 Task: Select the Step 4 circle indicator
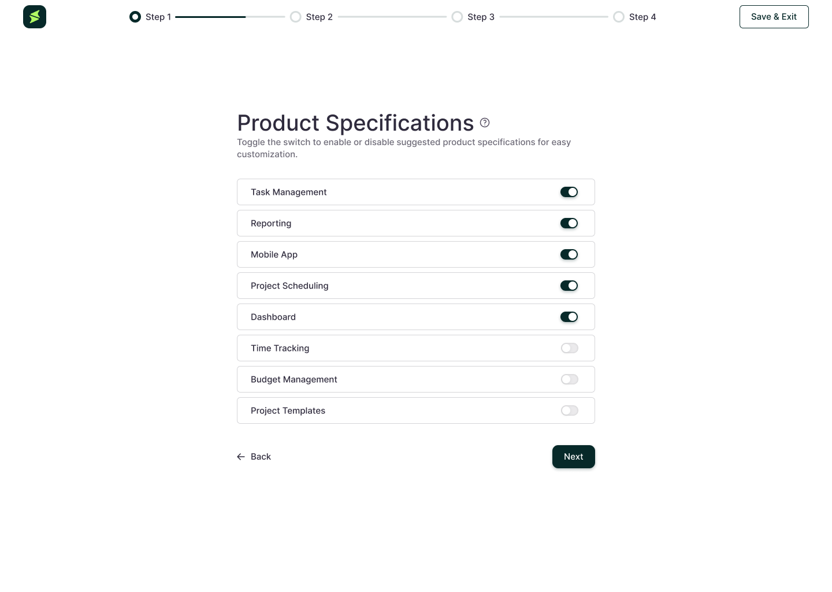[x=619, y=17]
